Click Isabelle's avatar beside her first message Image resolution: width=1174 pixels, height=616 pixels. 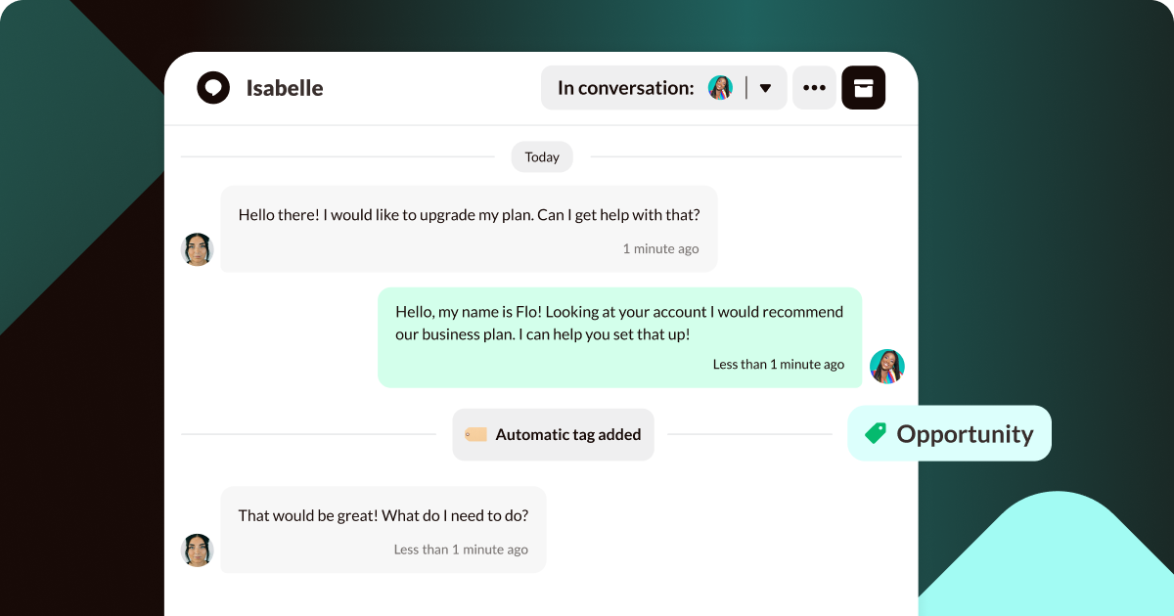point(198,249)
